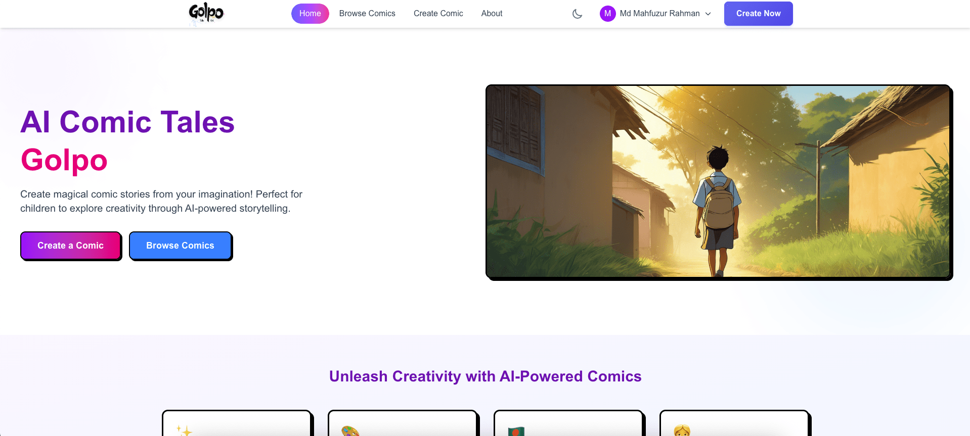Viewport: 970px width, 436px height.
Task: Open Create Comic in the navigation bar
Action: click(x=438, y=14)
